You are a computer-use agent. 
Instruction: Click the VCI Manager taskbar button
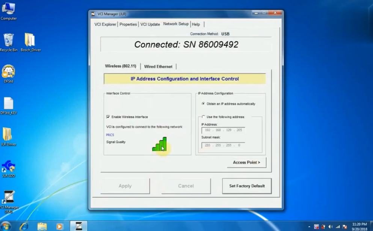(79, 226)
